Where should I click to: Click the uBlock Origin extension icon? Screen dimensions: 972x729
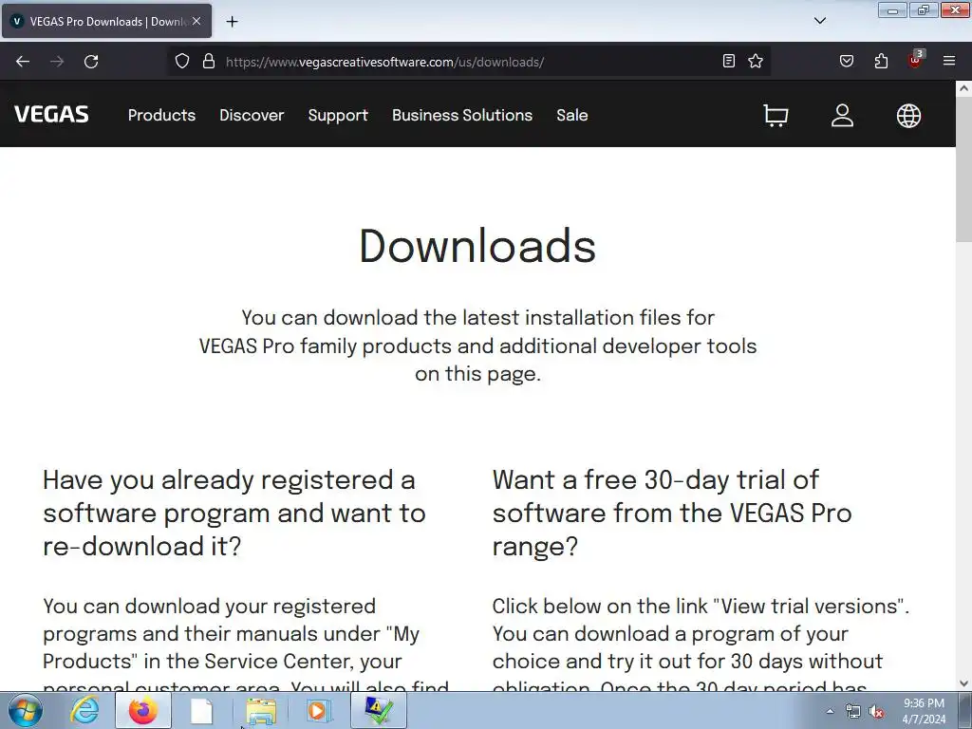916,60
